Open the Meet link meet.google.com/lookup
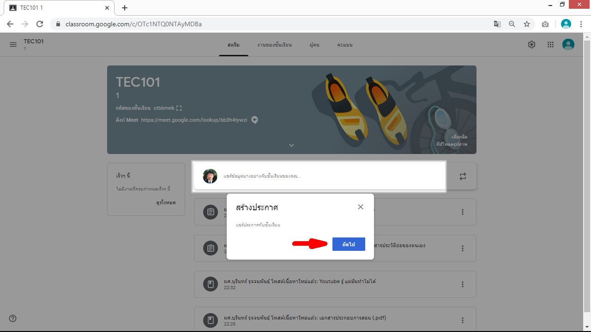The width and height of the screenshot is (591, 332). pyautogui.click(x=197, y=120)
